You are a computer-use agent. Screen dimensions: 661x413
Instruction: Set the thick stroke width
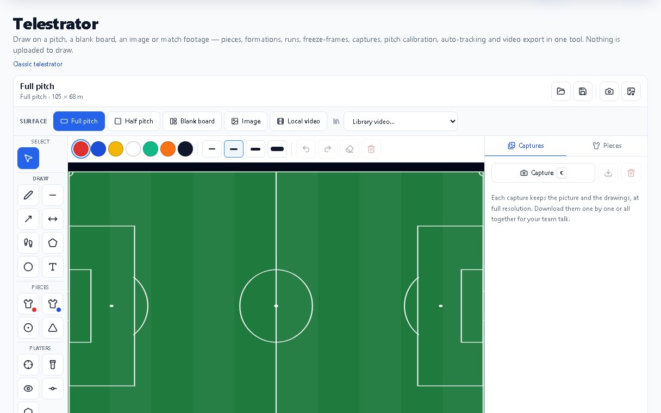click(x=255, y=149)
